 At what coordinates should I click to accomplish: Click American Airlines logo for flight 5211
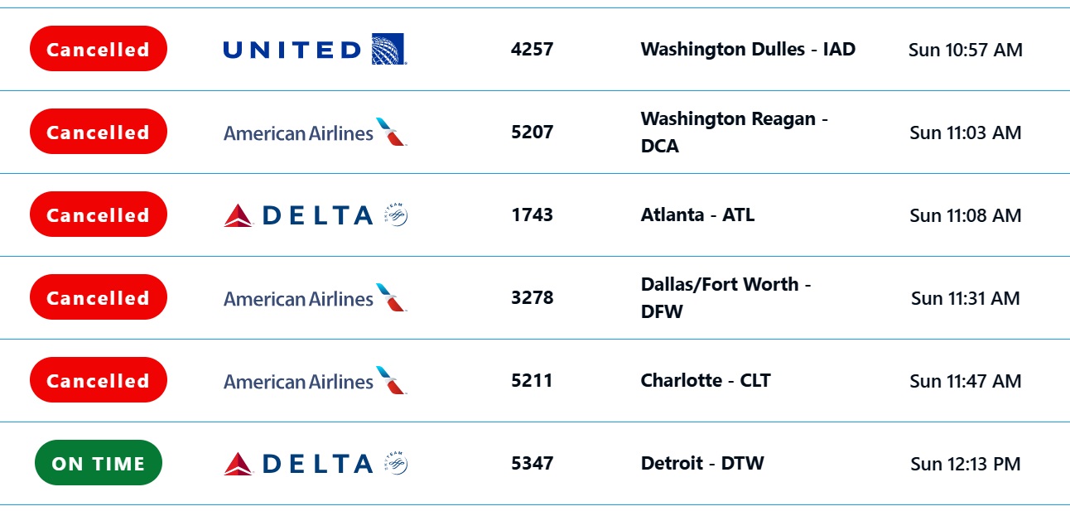[x=315, y=381]
